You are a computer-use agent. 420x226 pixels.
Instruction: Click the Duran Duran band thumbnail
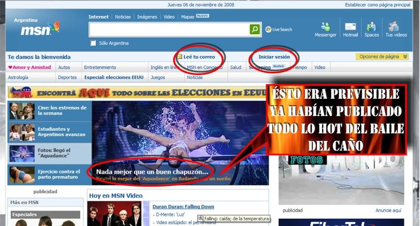115,213
